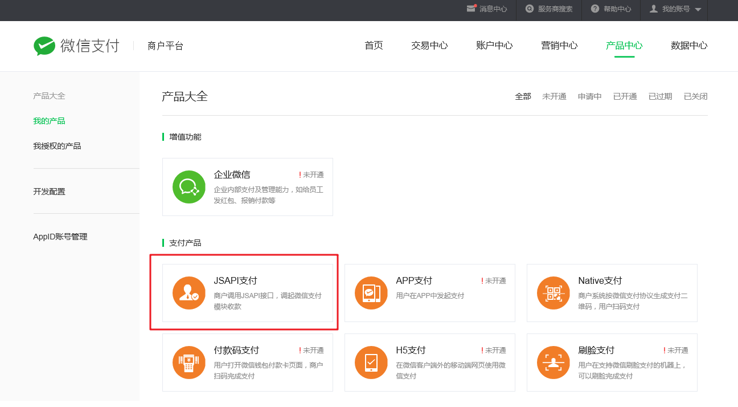This screenshot has height=407, width=738.
Task: Click the 企业微信 green icon
Action: [x=188, y=187]
